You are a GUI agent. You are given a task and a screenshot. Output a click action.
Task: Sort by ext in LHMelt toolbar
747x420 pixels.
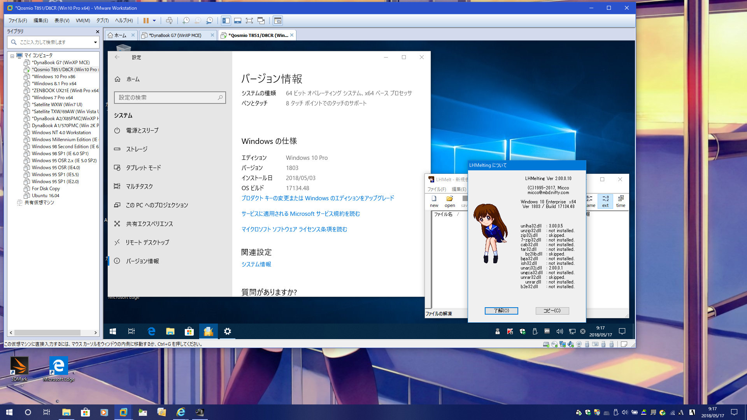tap(605, 201)
